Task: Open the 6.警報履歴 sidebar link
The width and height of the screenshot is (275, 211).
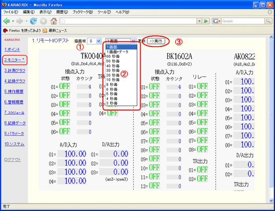Action: (x=14, y=102)
